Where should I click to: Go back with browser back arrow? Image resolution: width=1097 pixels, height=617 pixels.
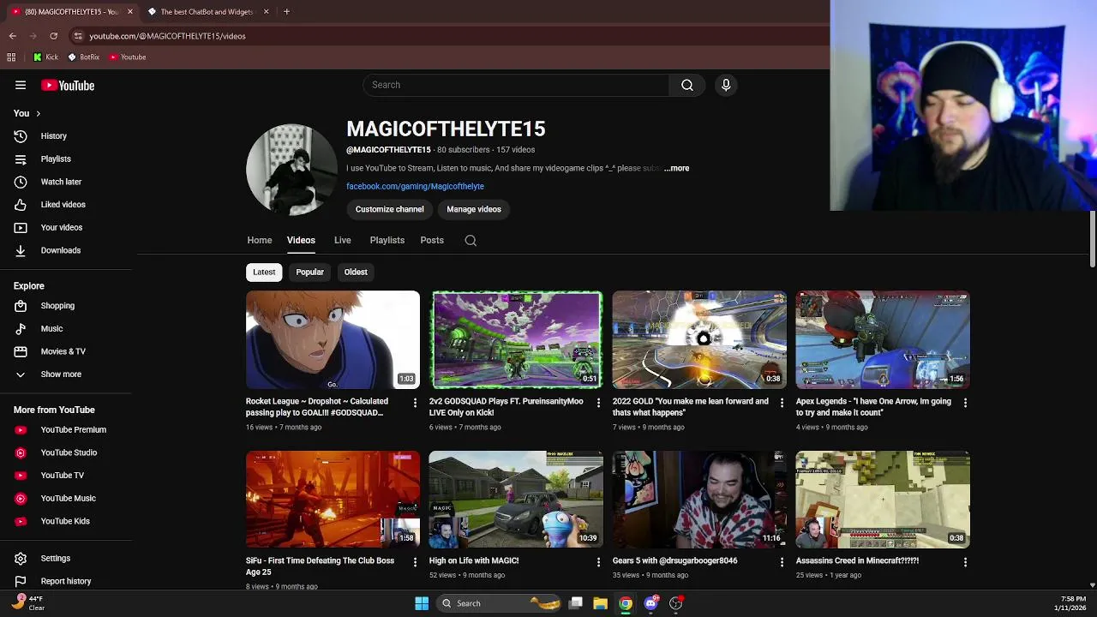pyautogui.click(x=13, y=36)
